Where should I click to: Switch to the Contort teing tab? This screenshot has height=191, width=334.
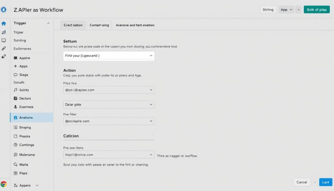tap(99, 25)
